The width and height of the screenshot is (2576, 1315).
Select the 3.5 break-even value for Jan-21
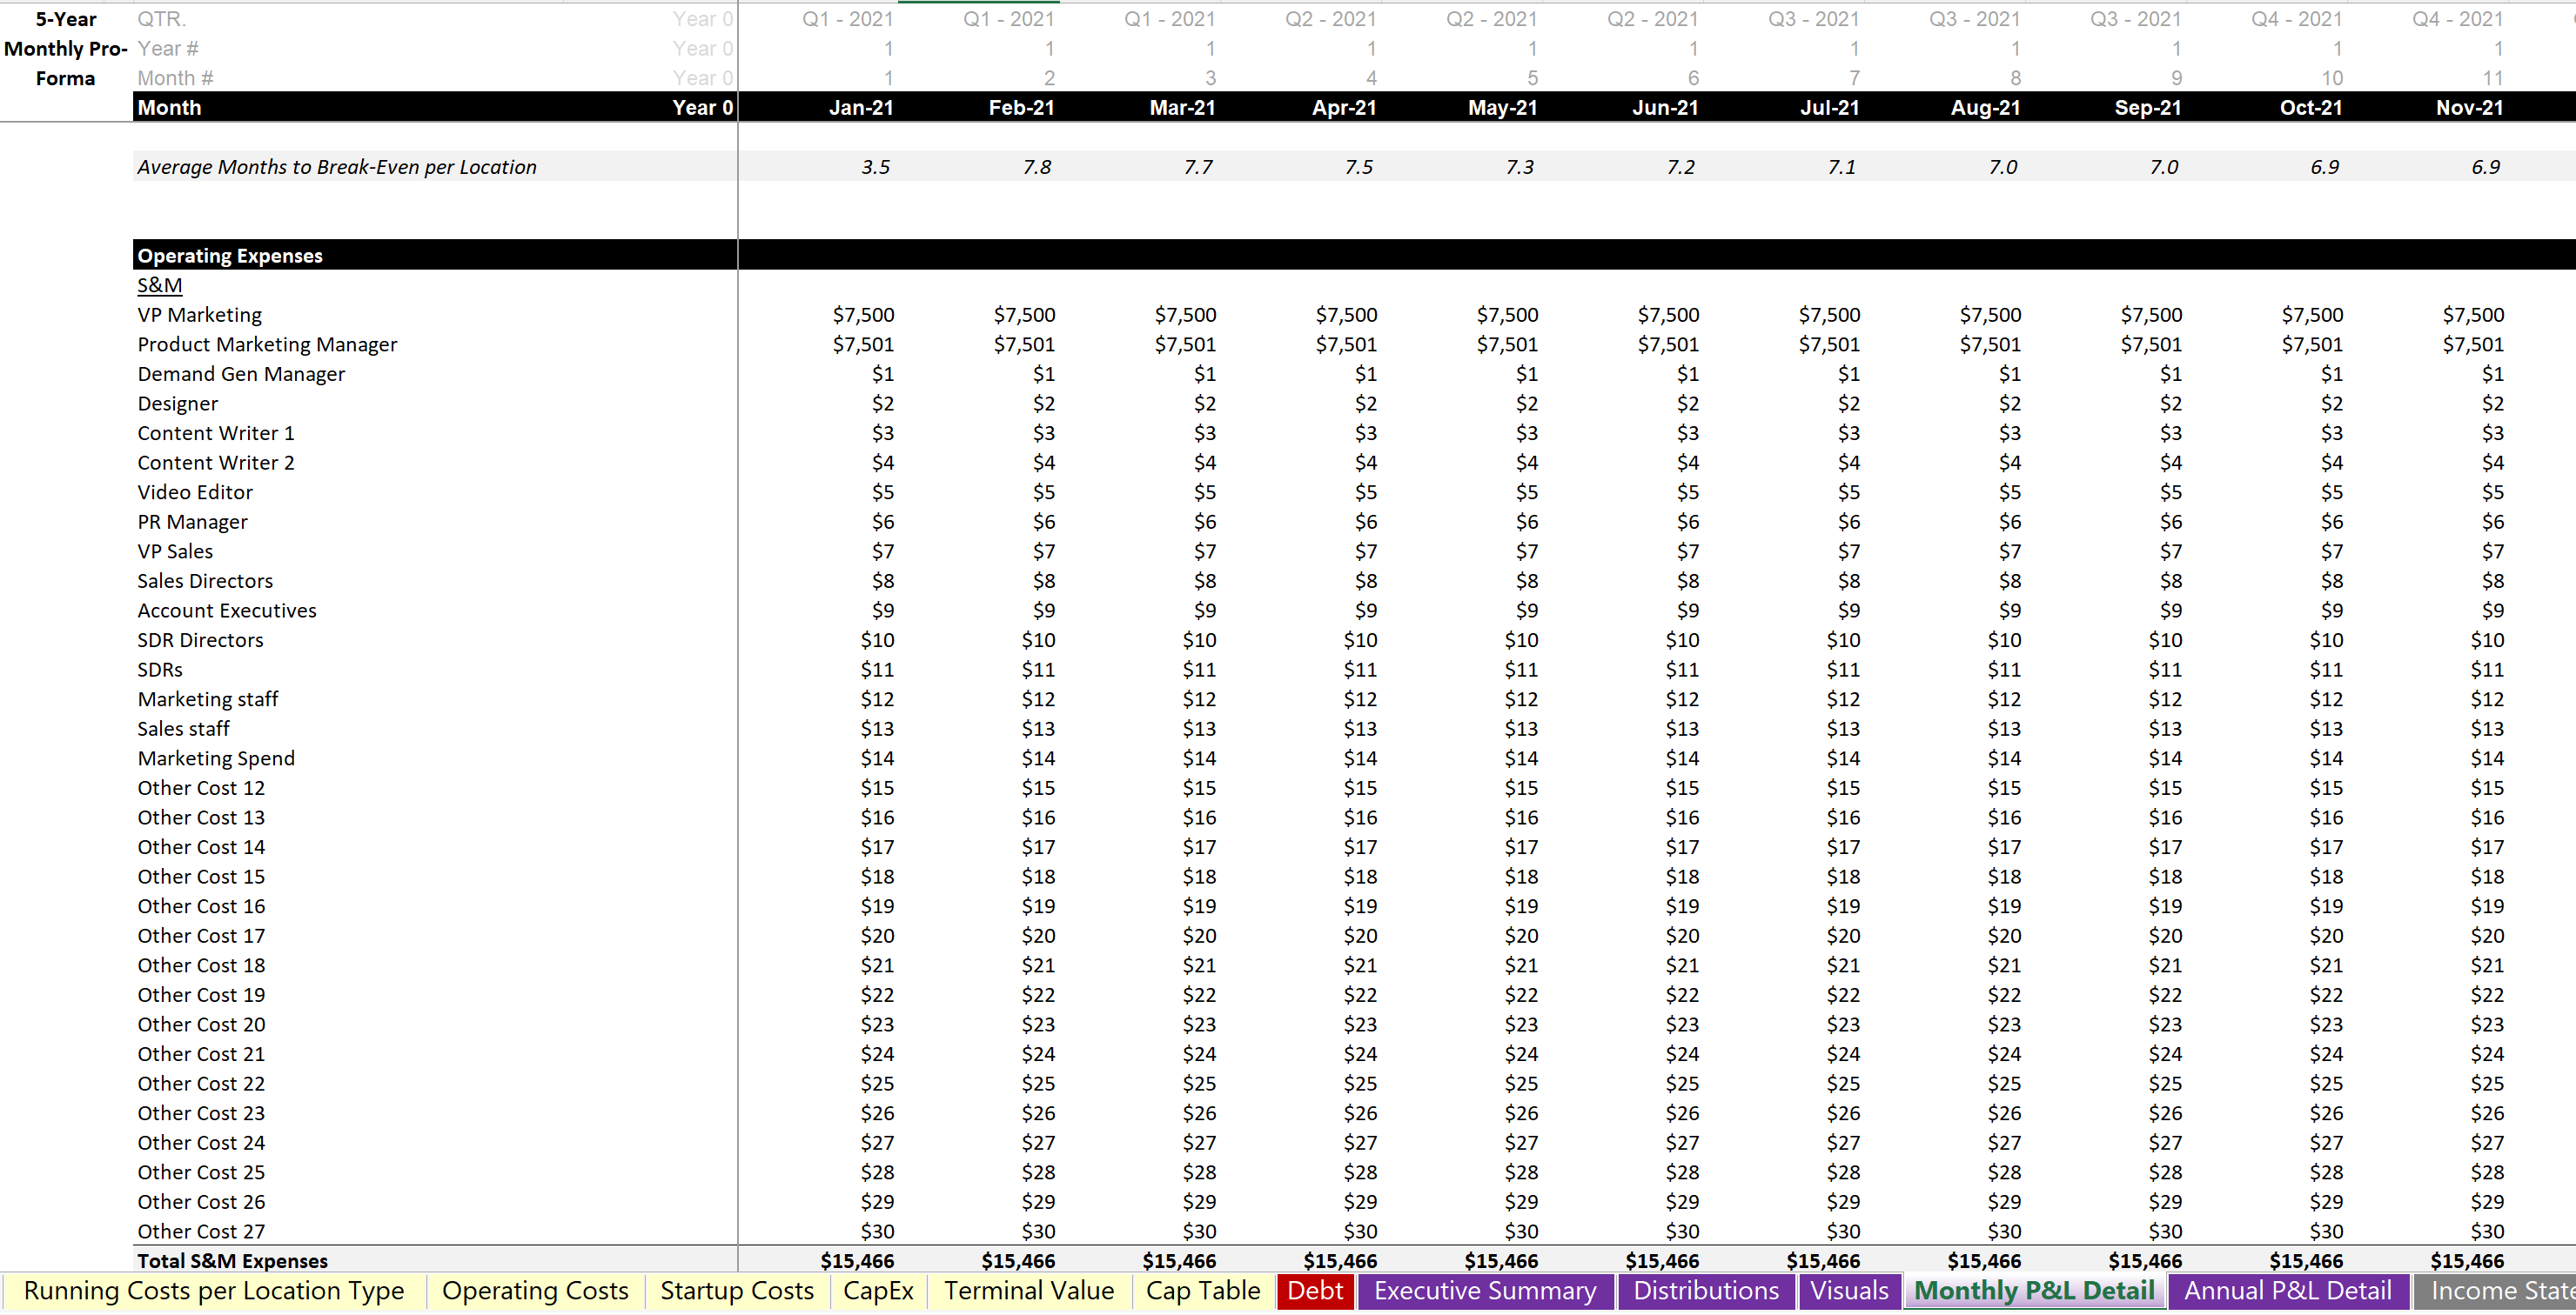click(875, 167)
